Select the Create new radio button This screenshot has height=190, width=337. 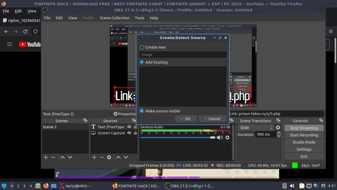point(142,47)
